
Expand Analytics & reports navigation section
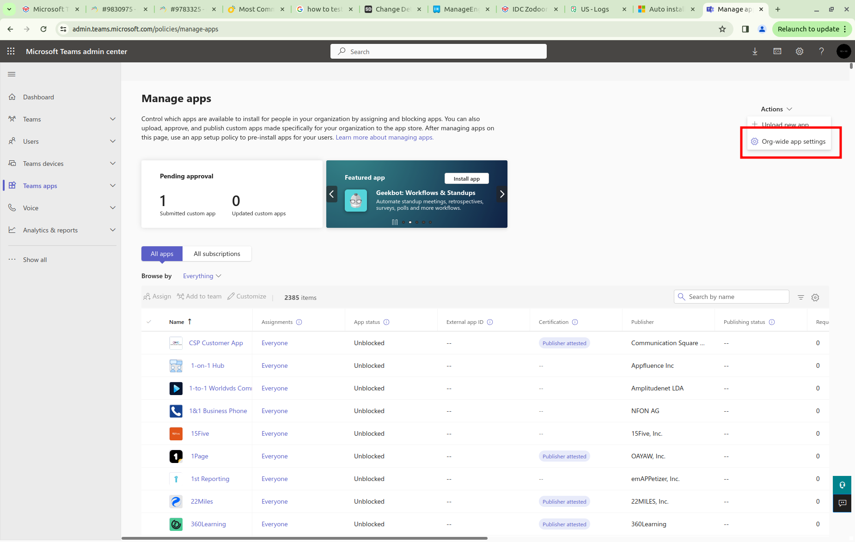[x=113, y=230]
